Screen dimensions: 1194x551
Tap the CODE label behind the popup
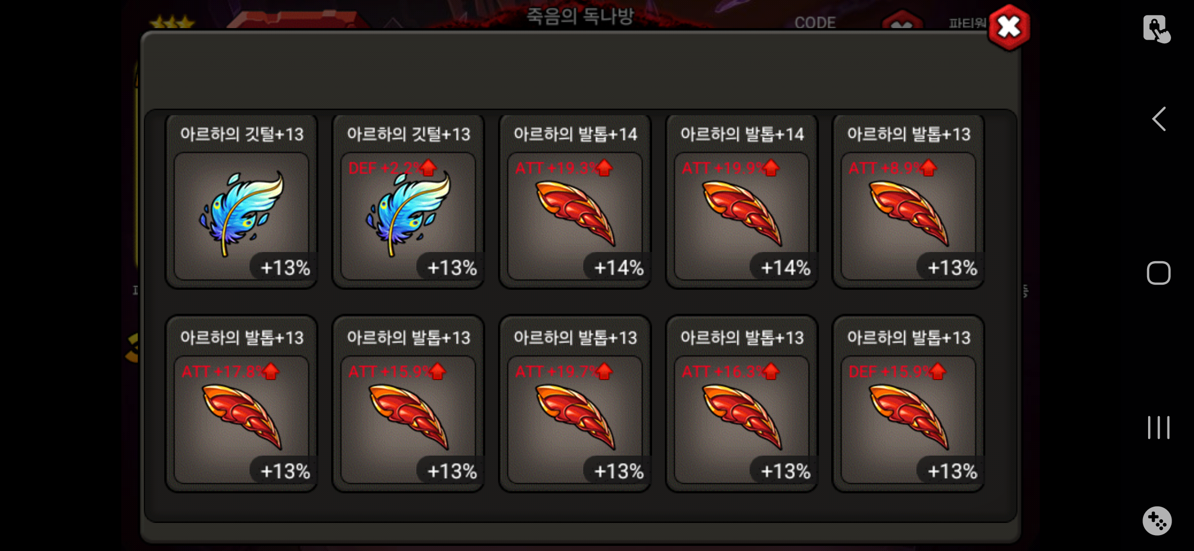click(x=815, y=22)
